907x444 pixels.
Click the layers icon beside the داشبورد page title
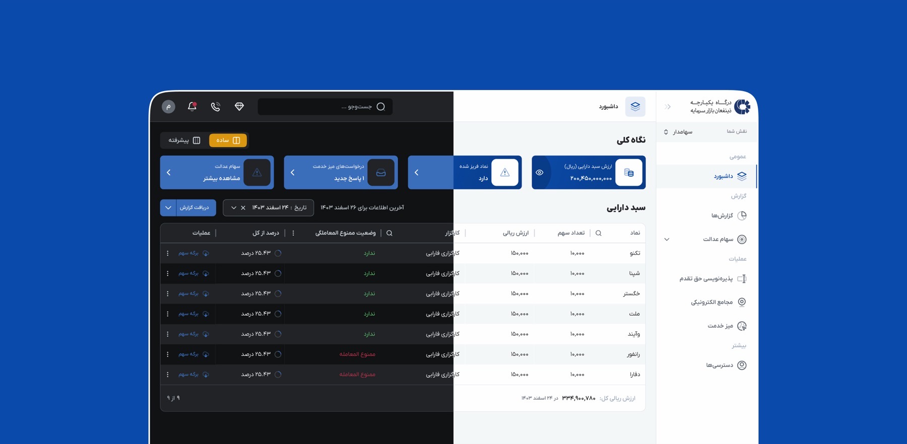tap(635, 107)
